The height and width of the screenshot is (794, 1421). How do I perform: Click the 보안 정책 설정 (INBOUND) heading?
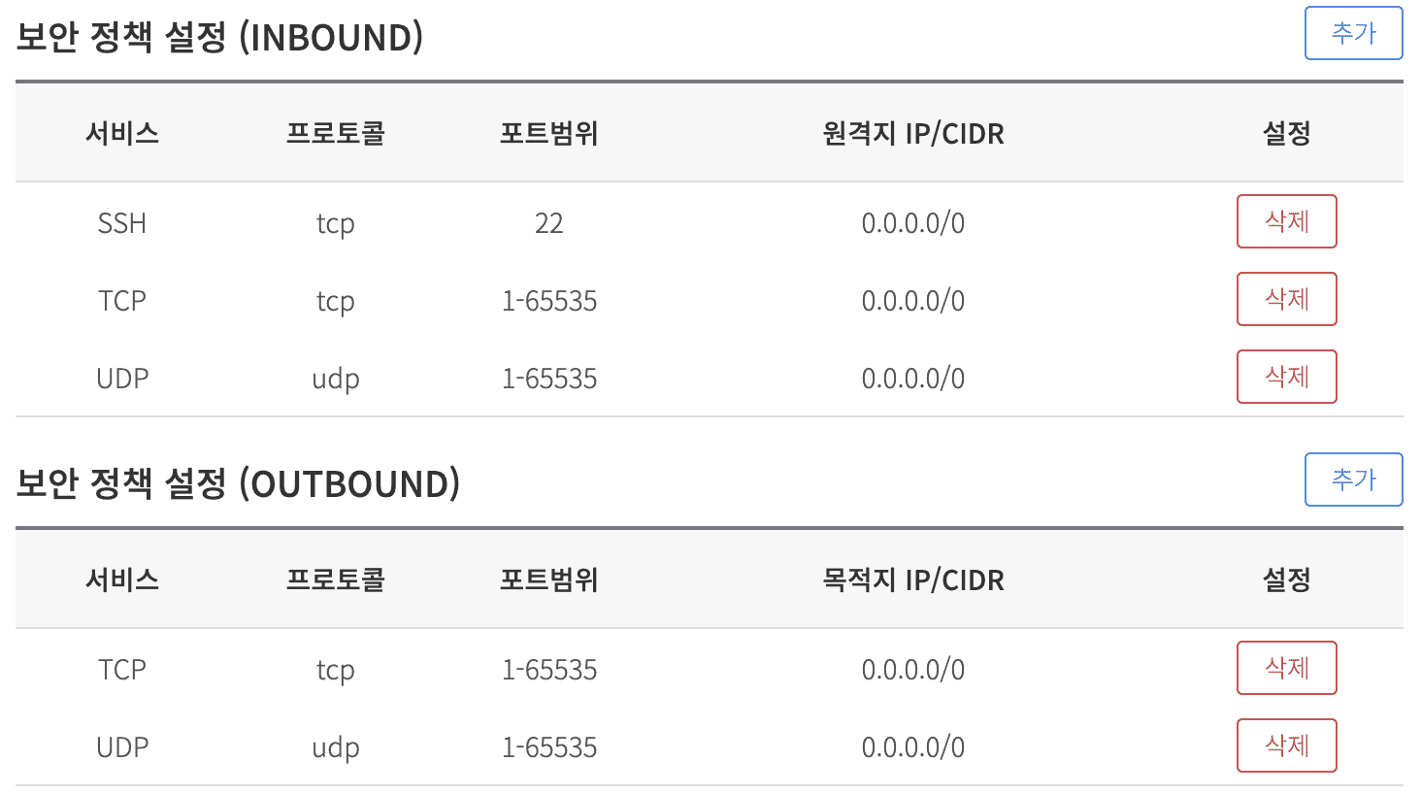coord(220,37)
